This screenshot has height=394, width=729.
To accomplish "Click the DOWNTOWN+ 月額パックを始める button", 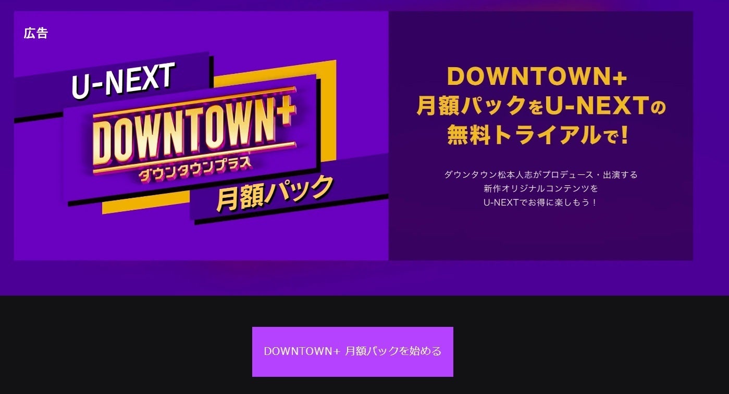I will (x=353, y=351).
